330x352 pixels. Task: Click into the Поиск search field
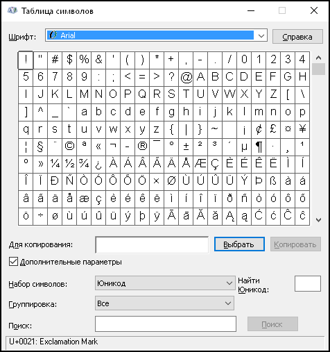[166, 324]
